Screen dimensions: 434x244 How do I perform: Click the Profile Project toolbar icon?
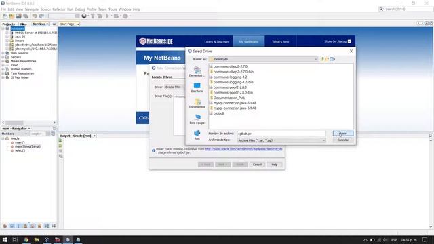click(x=125, y=16)
